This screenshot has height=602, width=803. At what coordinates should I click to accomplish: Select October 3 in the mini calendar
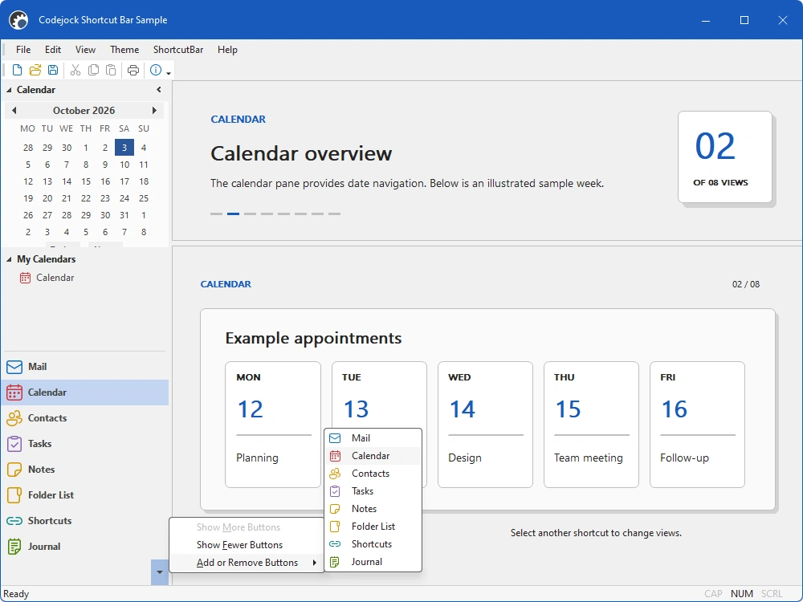tap(124, 148)
